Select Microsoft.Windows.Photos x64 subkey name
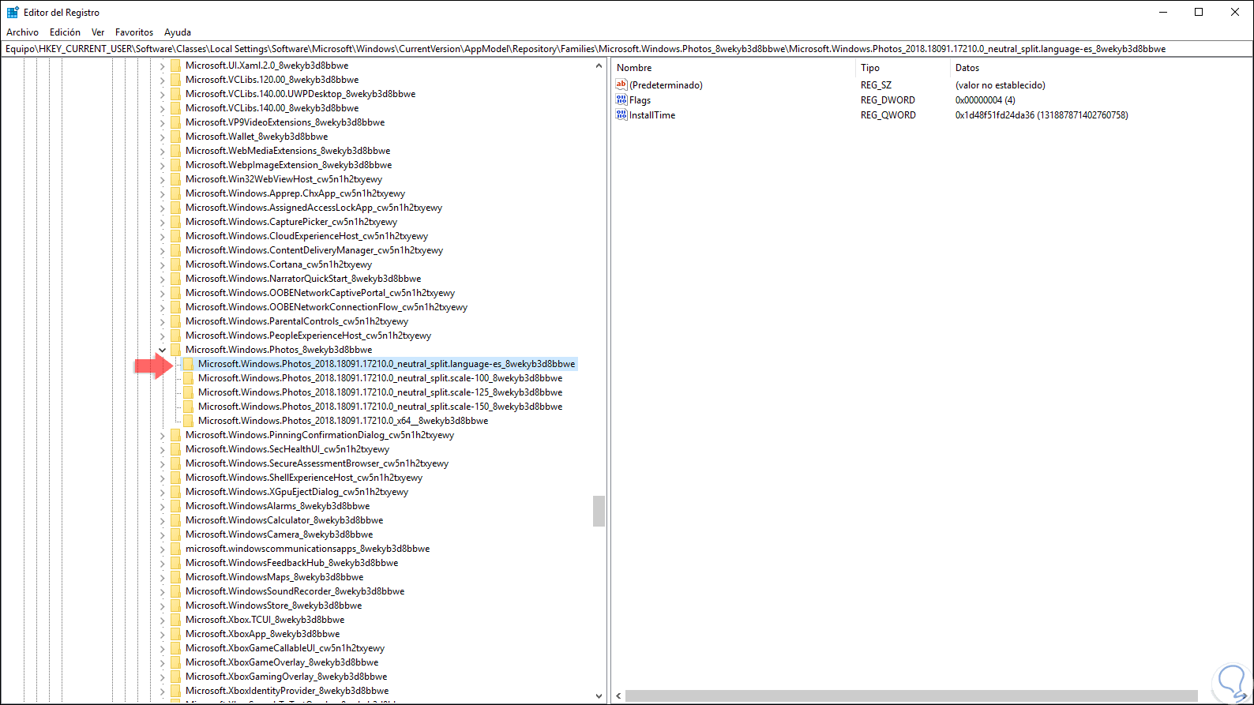 click(343, 421)
